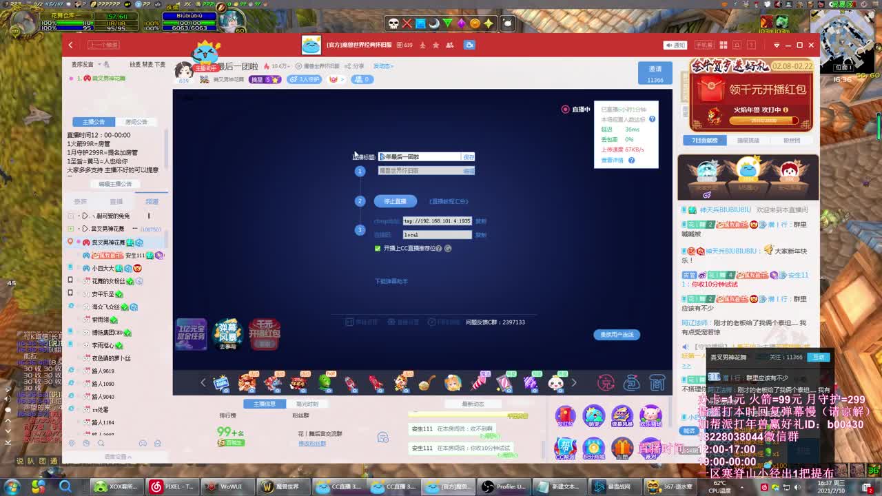This screenshot has height=496, width=882.
Task: Click the gift bar previous arrow
Action: (x=203, y=383)
